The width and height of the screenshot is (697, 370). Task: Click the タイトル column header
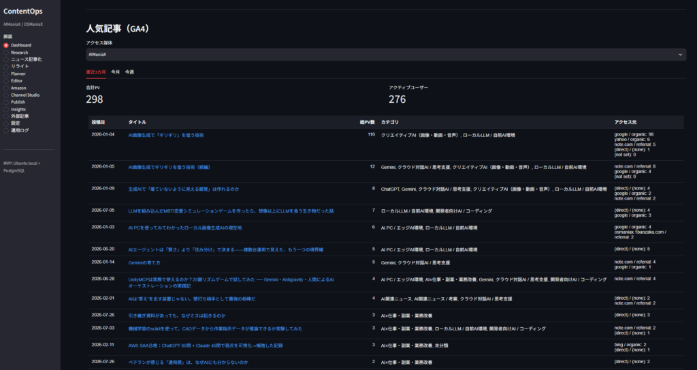(137, 122)
